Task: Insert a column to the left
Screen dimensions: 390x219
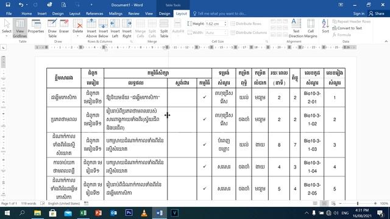Action: (115, 29)
